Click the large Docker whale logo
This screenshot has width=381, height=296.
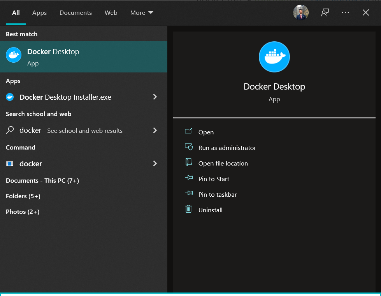274,57
